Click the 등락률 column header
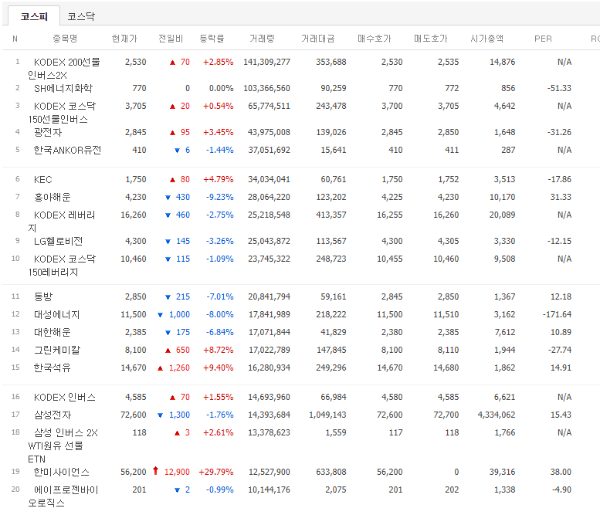The width and height of the screenshot is (600, 515). 212,39
